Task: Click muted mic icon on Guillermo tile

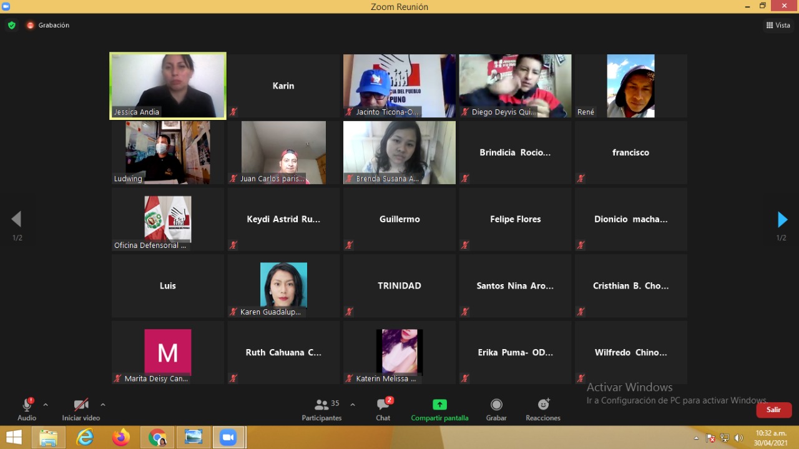Action: point(349,245)
